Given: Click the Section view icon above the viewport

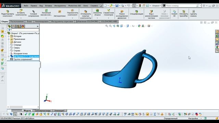Looking at the screenshot, I should [118, 26].
